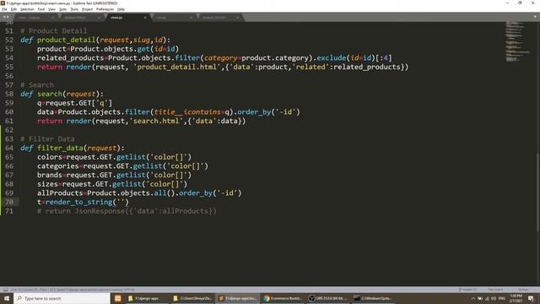The height and width of the screenshot is (304, 540).
Task: Click line number 70 in the gutter
Action: (9, 202)
